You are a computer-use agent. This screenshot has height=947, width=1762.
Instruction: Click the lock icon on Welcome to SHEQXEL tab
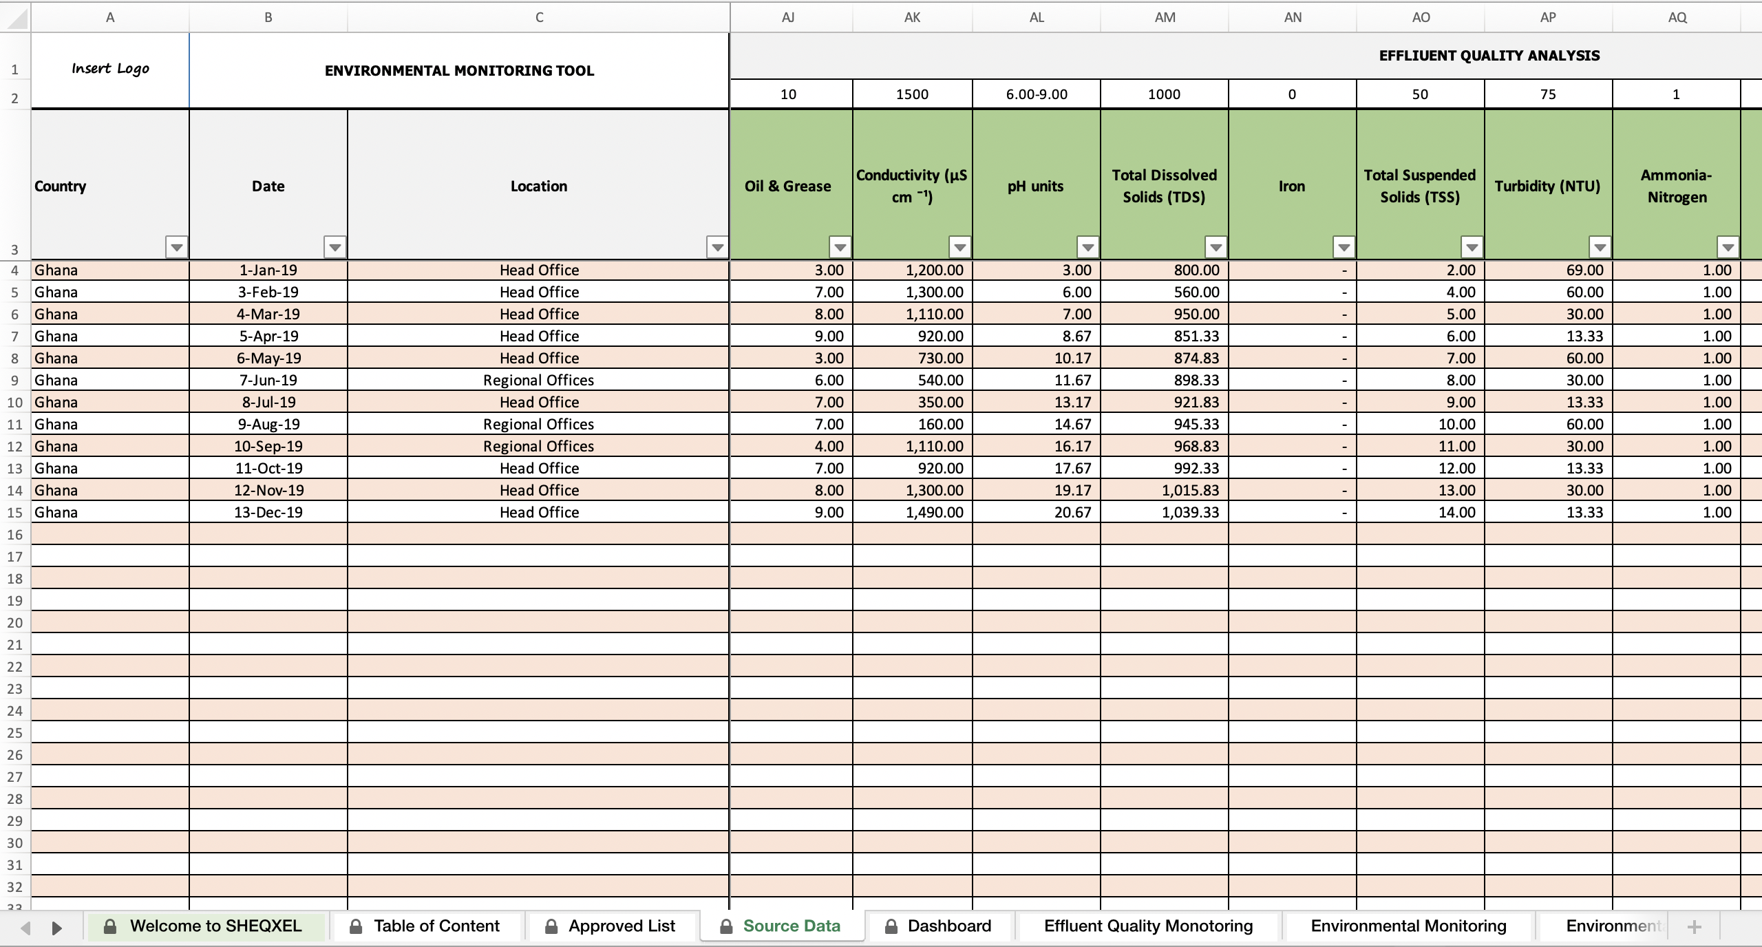(110, 926)
